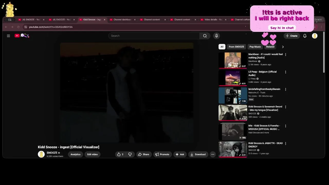Open DEAD ENERGY thumbnail

[x=233, y=149]
